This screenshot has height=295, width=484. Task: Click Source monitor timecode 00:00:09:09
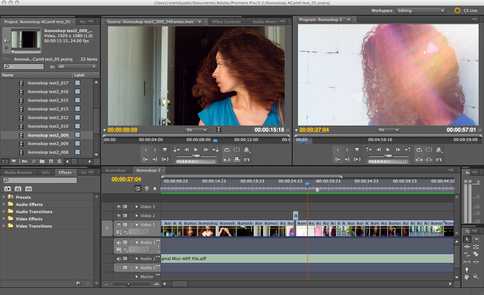pos(122,130)
